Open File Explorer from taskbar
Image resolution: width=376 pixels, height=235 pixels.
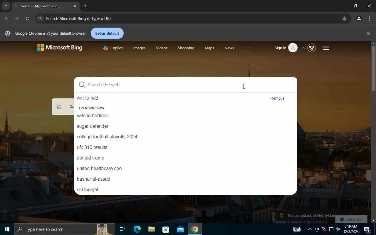(152, 229)
